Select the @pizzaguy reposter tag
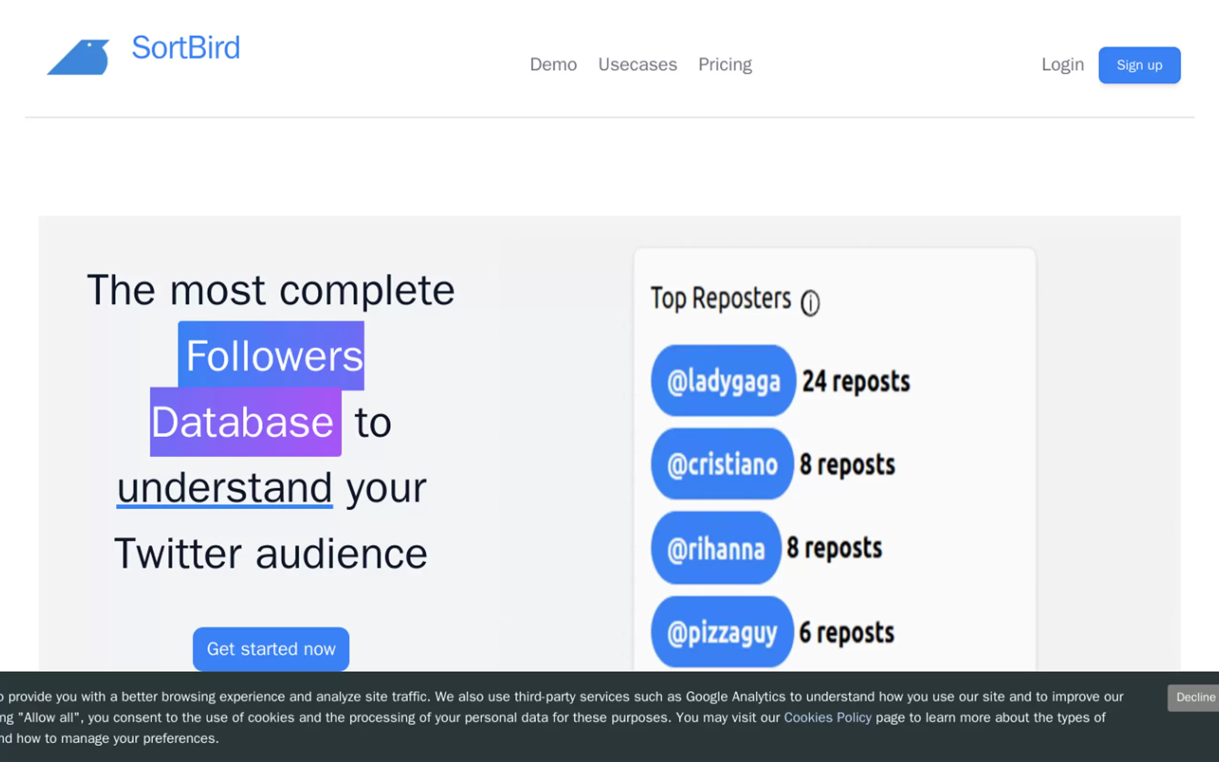This screenshot has width=1219, height=762. [722, 632]
